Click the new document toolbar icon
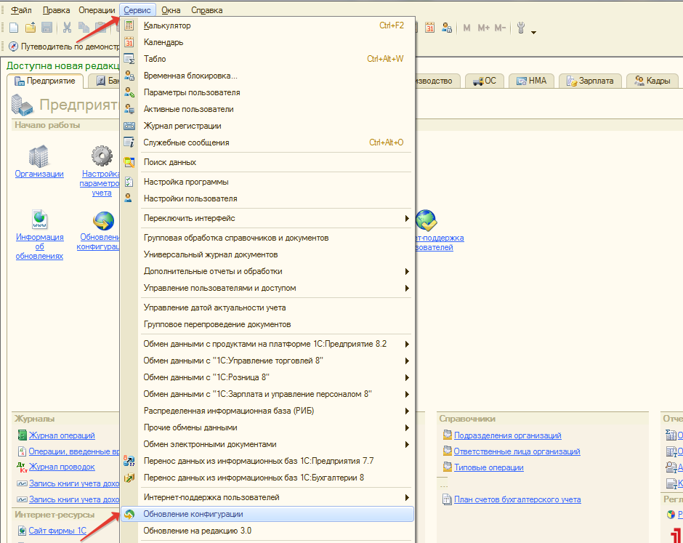This screenshot has height=543, width=683. (x=14, y=28)
